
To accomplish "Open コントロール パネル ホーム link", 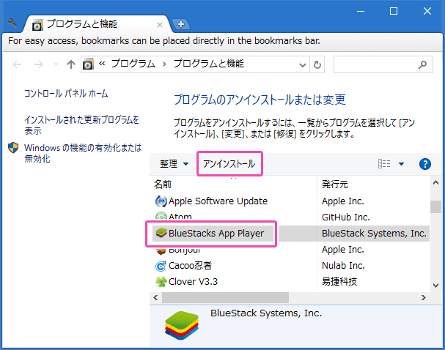I will [66, 94].
